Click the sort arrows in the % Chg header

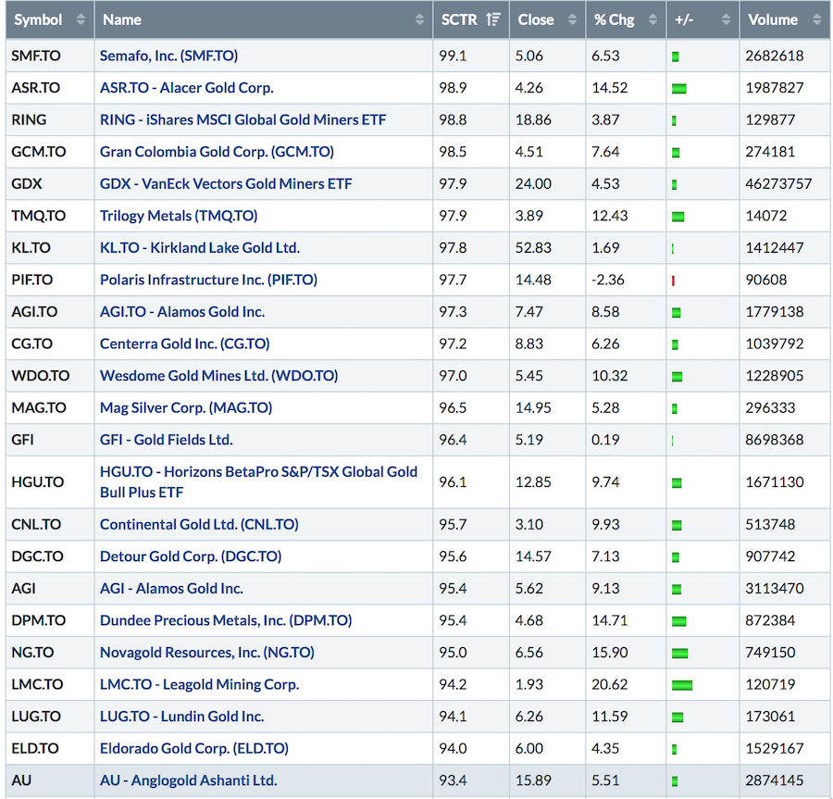[653, 19]
